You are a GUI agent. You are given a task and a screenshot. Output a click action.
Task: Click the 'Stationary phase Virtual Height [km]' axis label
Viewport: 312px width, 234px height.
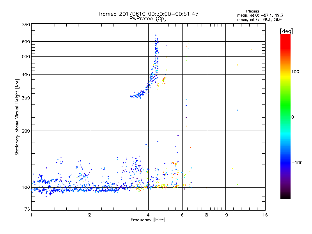click(x=17, y=117)
